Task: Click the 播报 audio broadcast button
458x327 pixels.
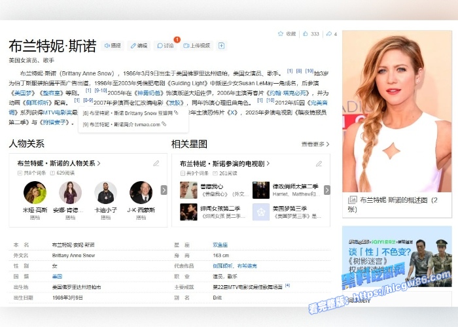Action: 113,46
